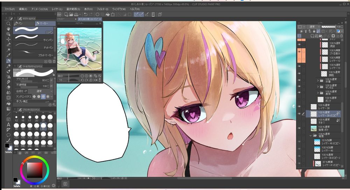Click the help question mark icon
Screen dimensions: 350x190
tap(160, 14)
